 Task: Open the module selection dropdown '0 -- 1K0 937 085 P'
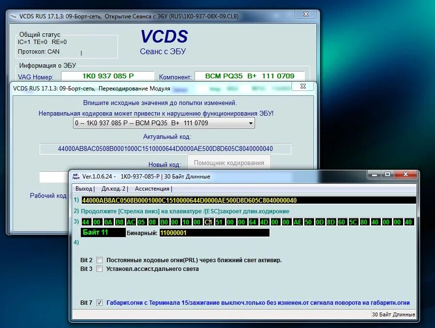pos(164,123)
